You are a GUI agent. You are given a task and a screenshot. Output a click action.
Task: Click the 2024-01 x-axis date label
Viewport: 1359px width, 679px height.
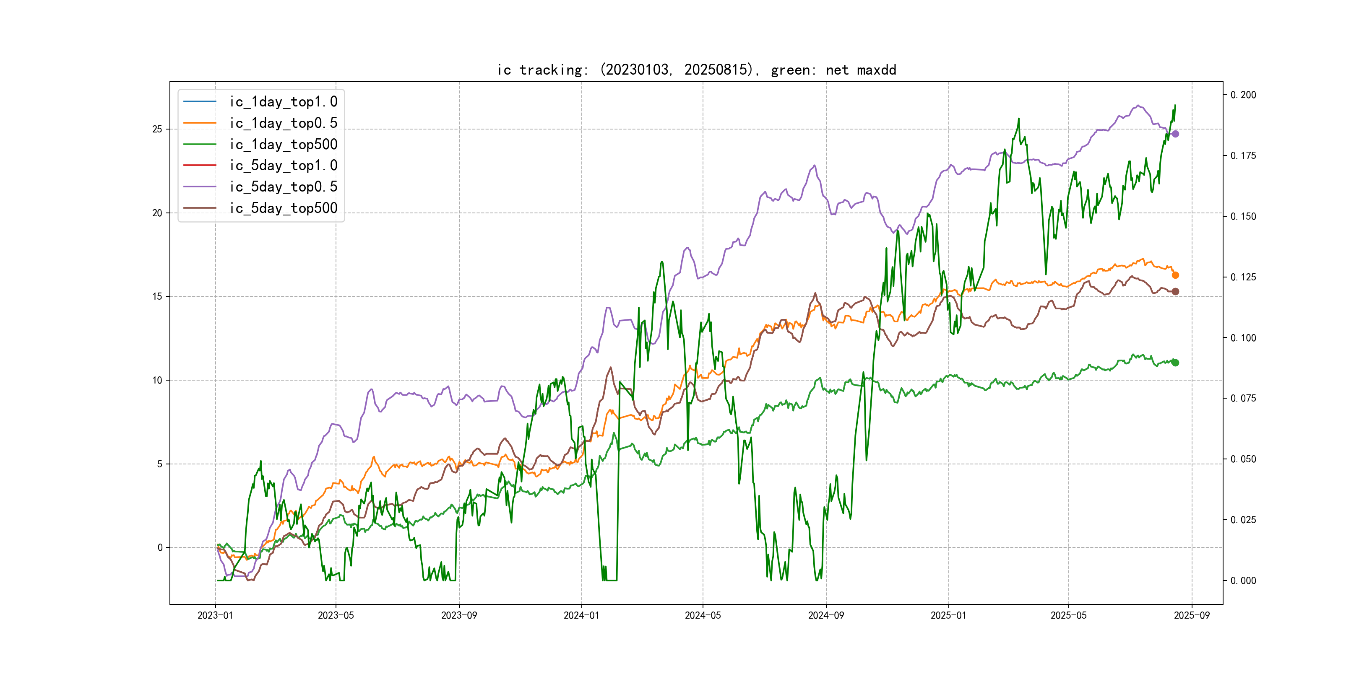point(581,615)
